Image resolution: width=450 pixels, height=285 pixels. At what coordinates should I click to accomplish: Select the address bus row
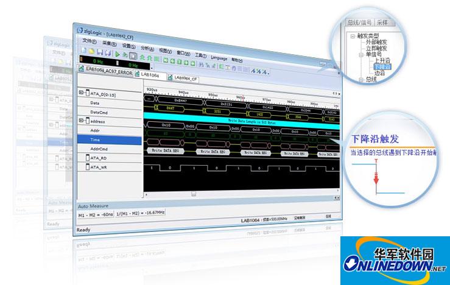110,121
